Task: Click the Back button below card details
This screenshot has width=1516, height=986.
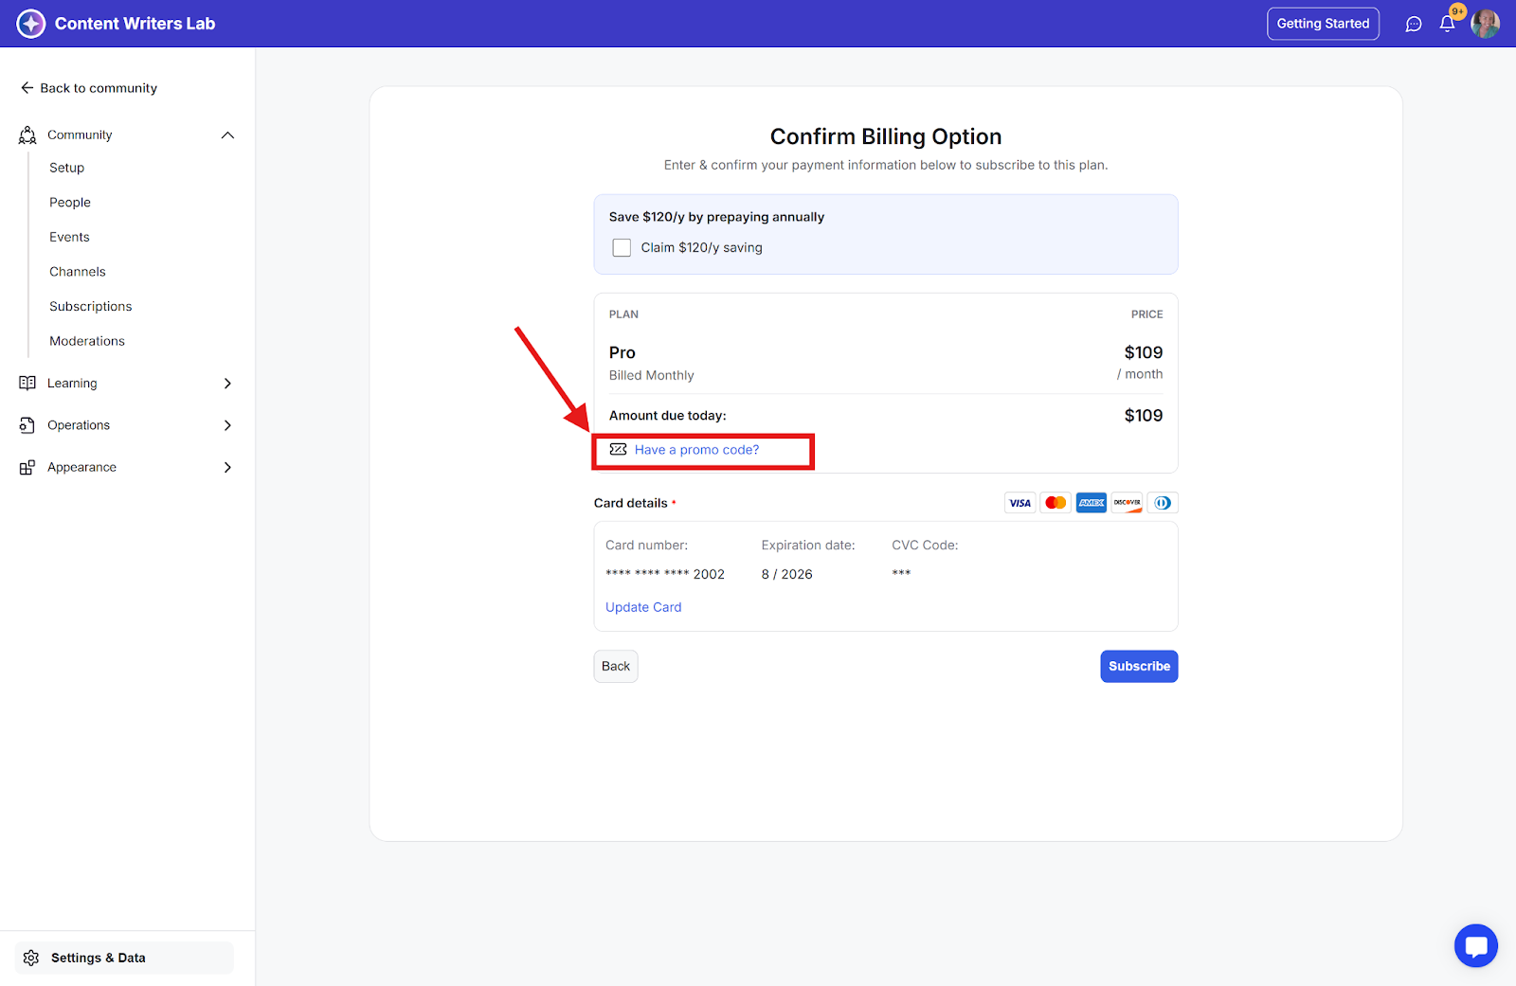Action: 616,666
